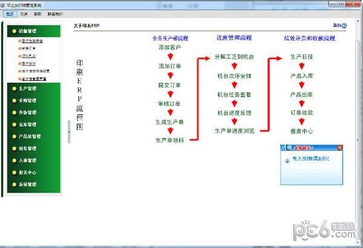
Task: Click the 提交订单 flowchart step
Action: pos(169,84)
